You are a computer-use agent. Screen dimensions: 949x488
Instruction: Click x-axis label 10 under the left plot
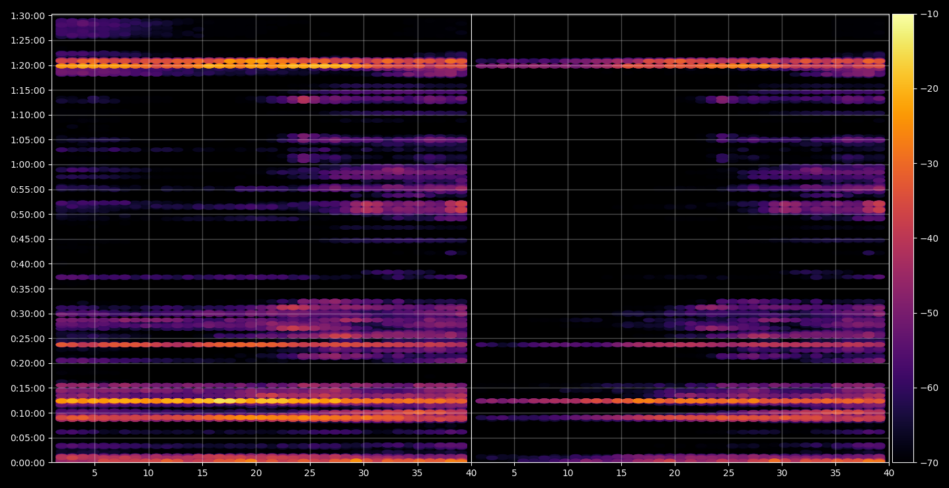tap(148, 473)
